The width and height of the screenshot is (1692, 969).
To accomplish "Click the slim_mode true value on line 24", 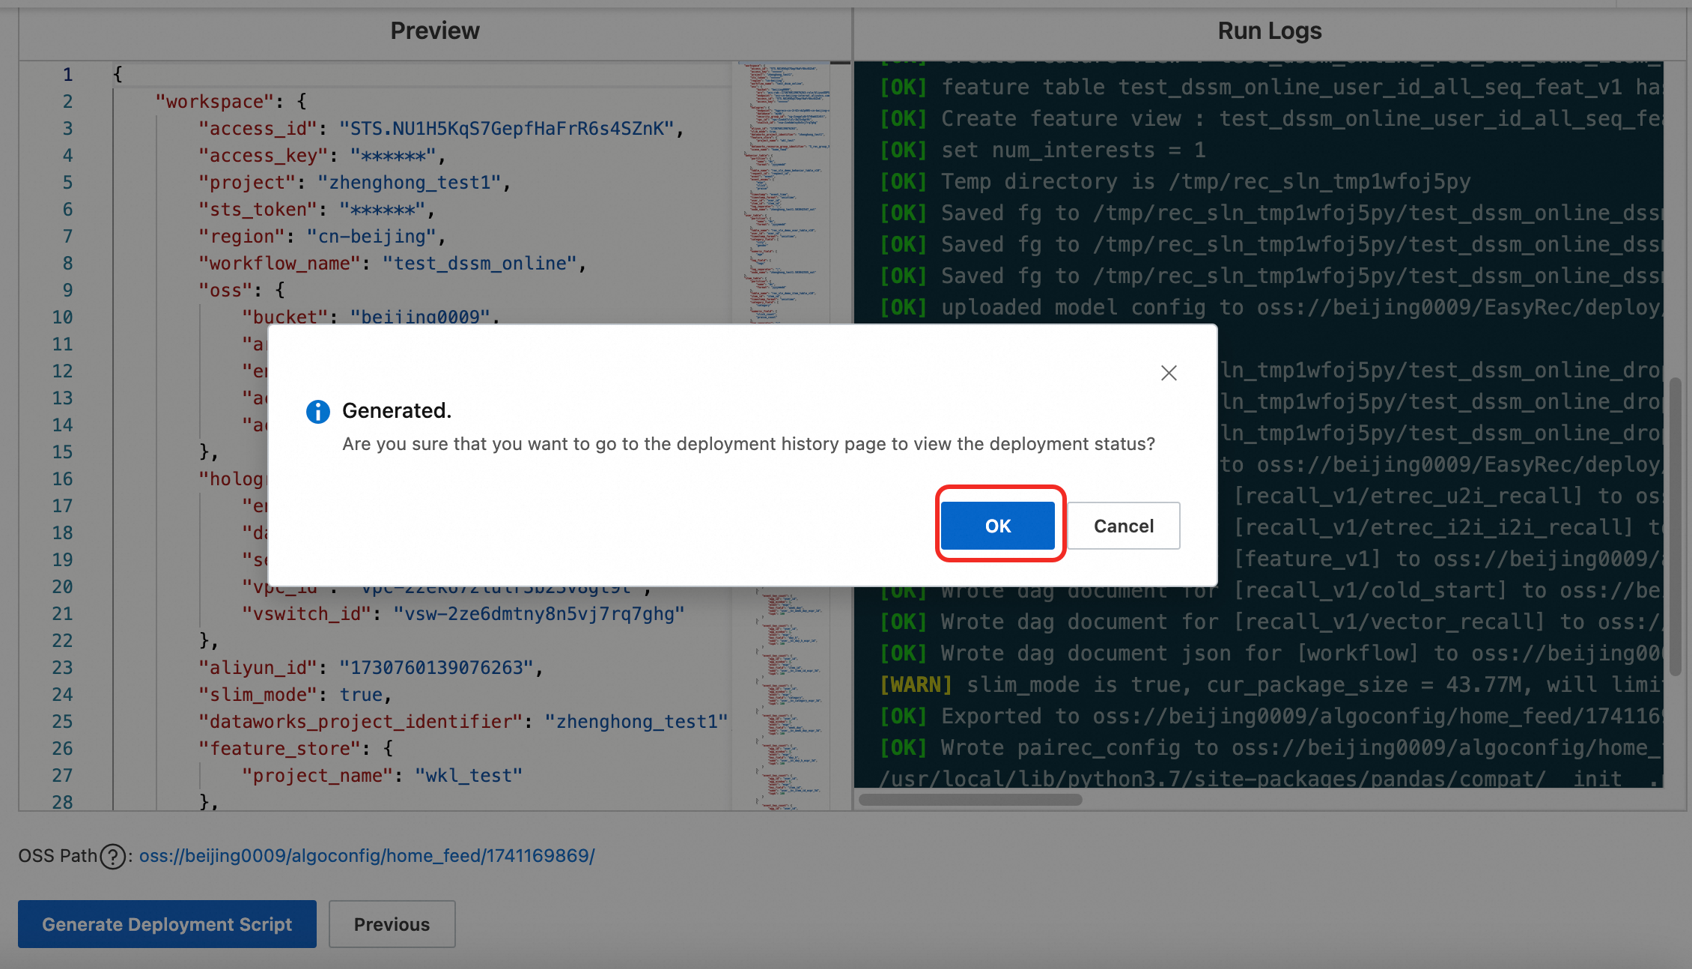I will click(x=361, y=694).
